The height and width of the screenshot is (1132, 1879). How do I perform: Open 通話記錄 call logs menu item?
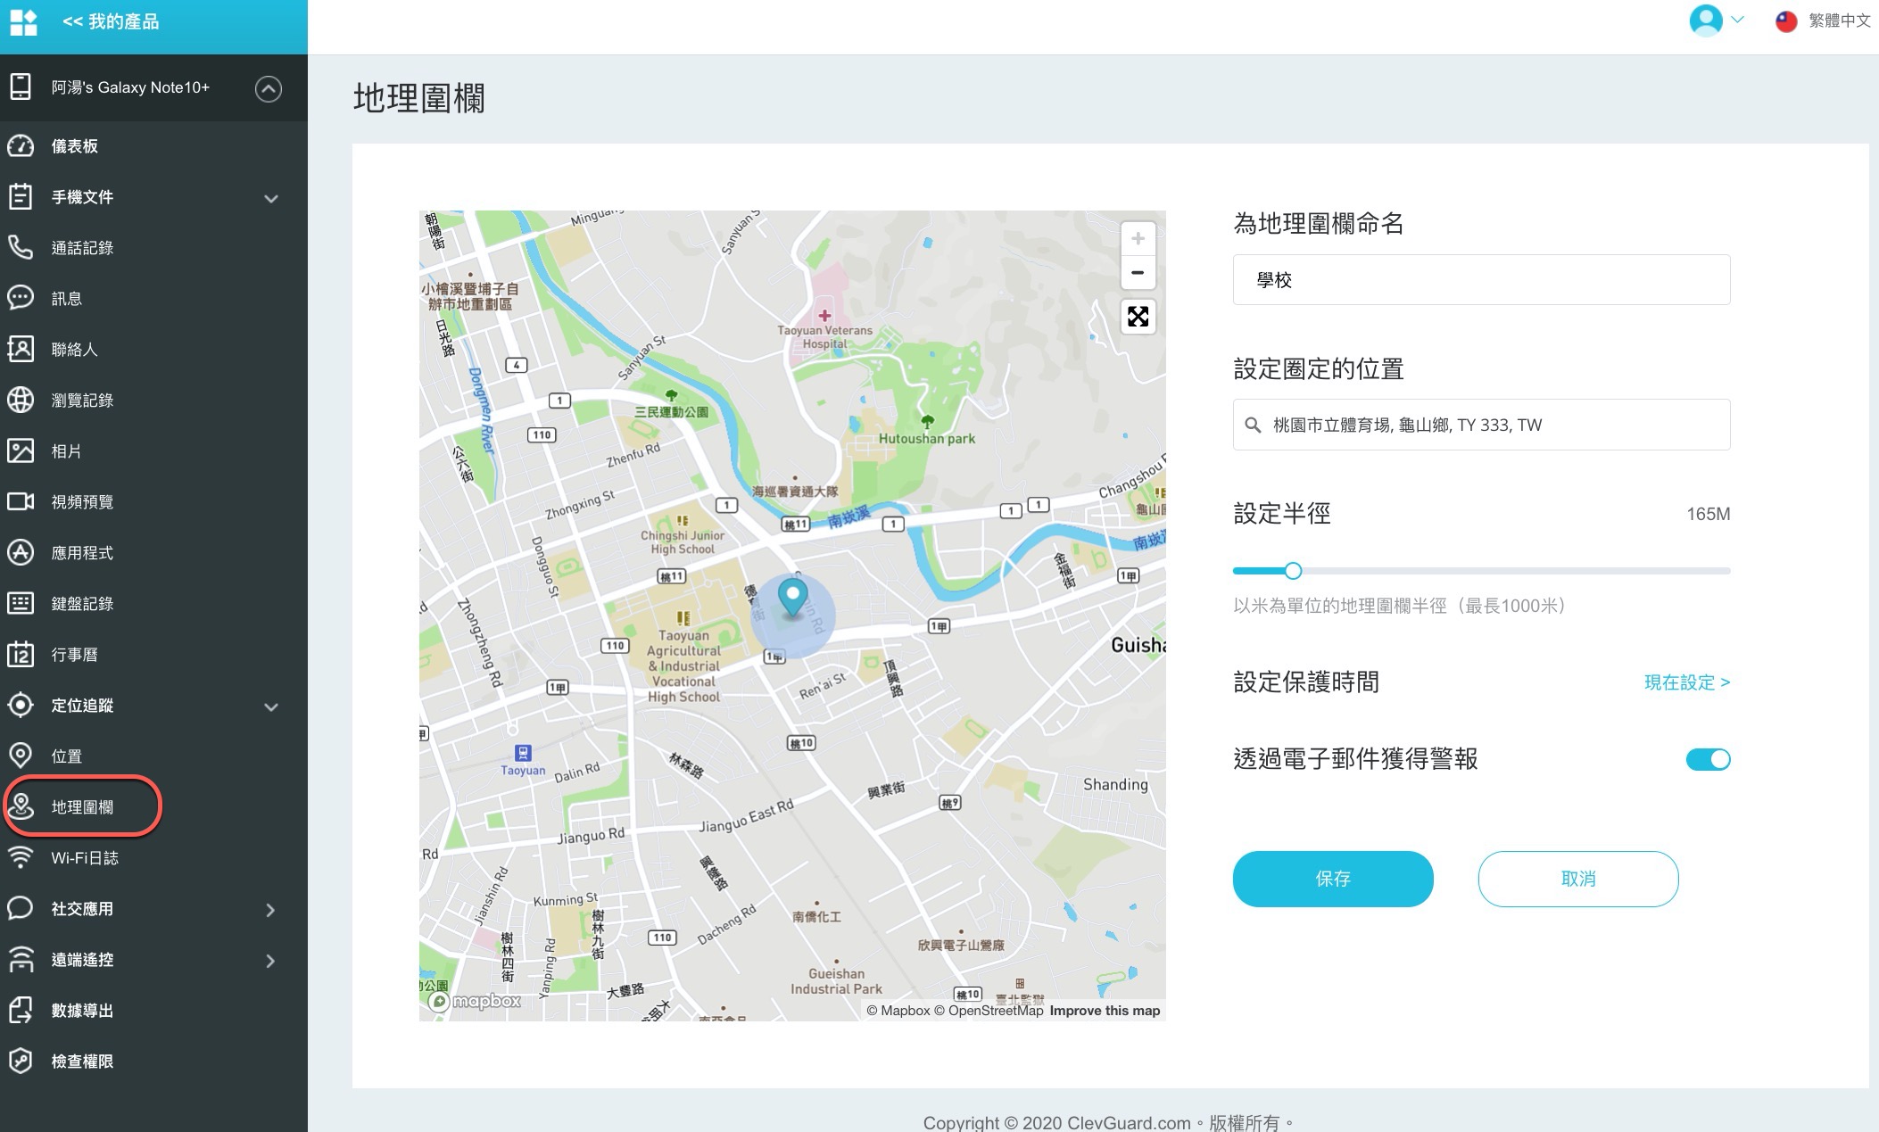(81, 248)
